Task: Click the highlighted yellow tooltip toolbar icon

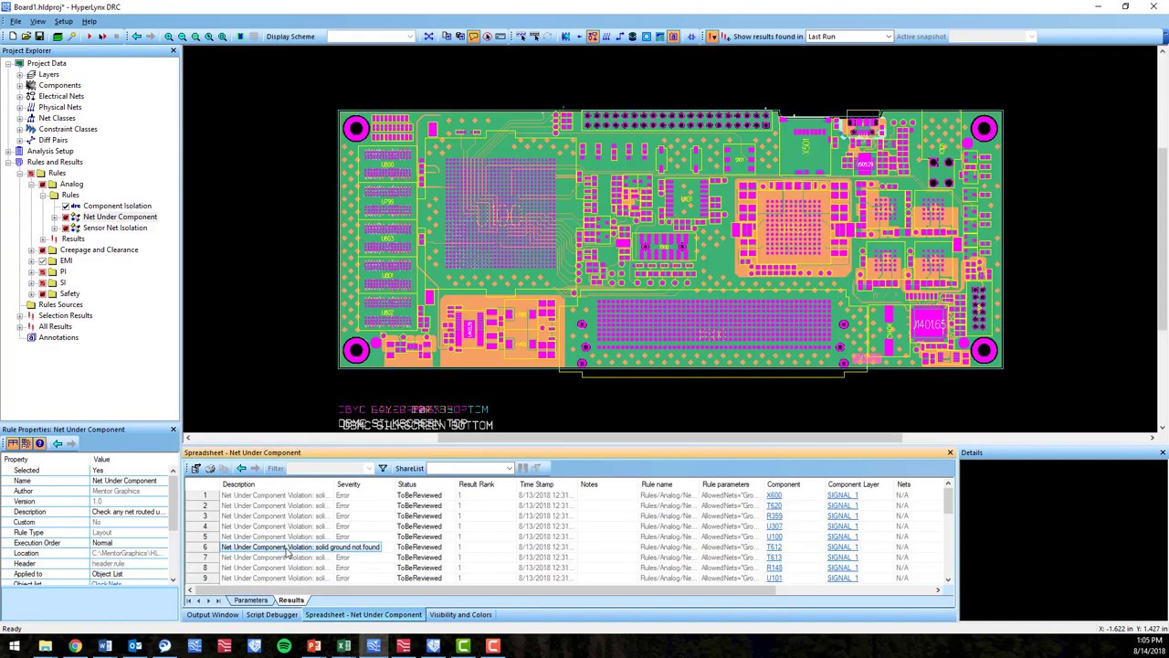Action: pyautogui.click(x=473, y=37)
